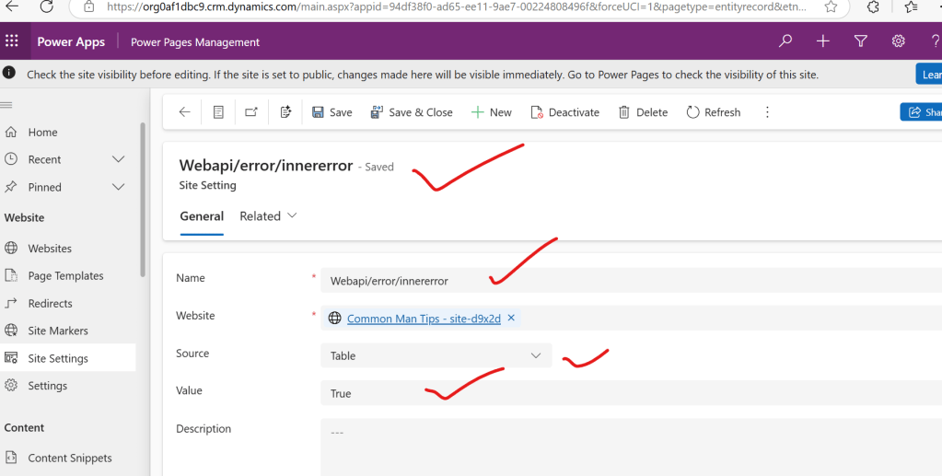
Task: Open the Common Man Tips website link
Action: click(x=424, y=319)
